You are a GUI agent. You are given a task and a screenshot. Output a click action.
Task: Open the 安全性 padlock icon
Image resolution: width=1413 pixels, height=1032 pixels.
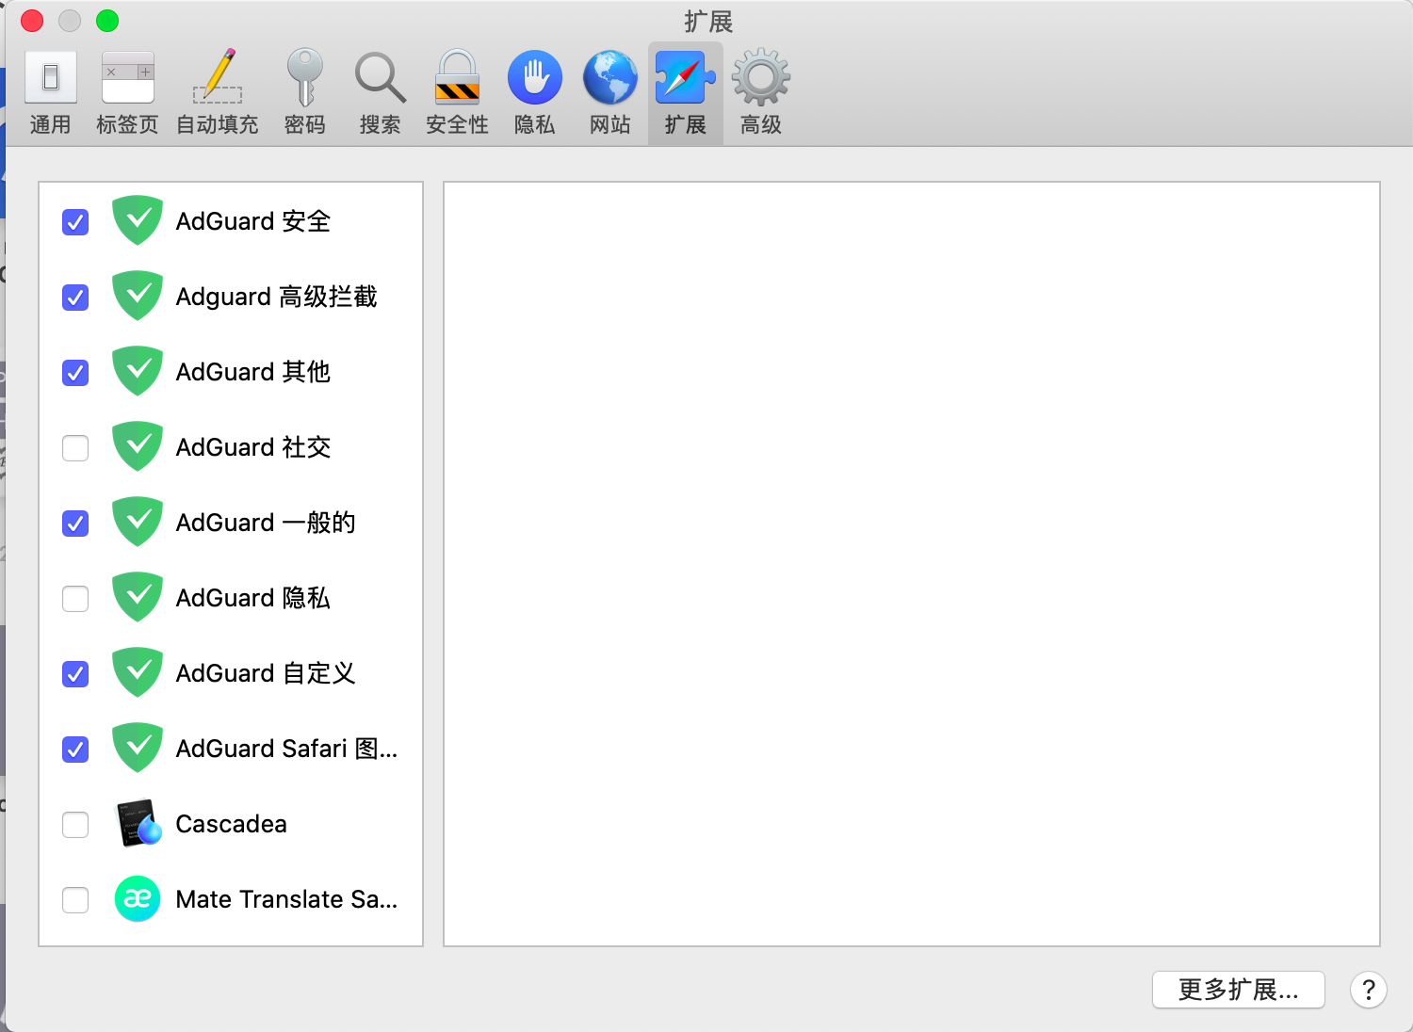tap(457, 77)
